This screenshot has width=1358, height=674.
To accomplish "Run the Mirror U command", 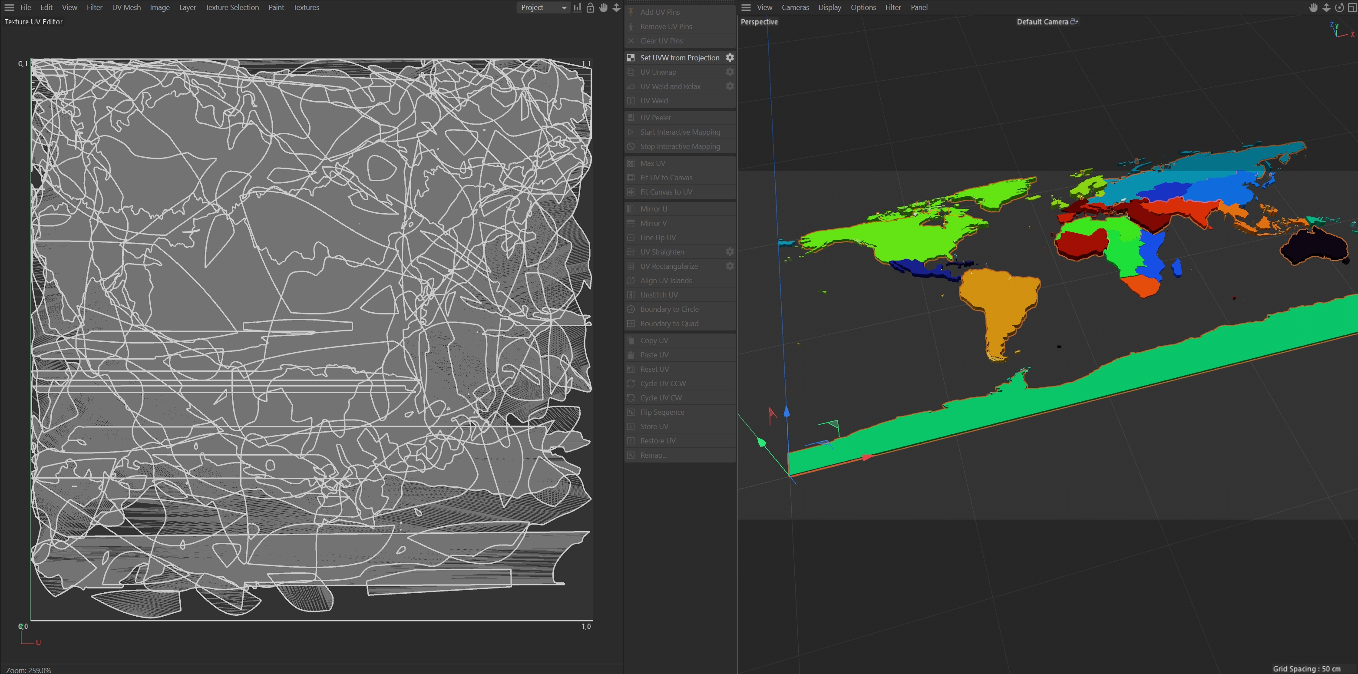I will click(653, 209).
